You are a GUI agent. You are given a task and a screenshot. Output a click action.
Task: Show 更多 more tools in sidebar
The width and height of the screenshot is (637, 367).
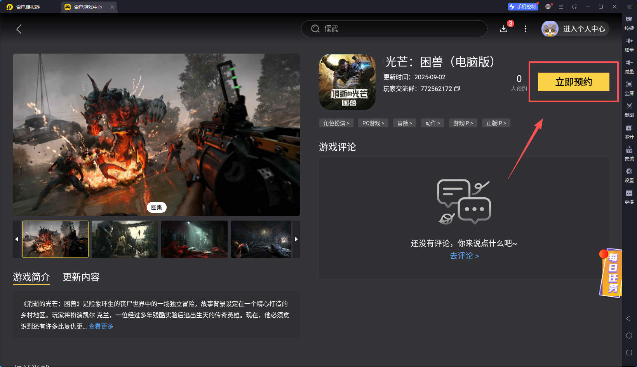click(629, 197)
